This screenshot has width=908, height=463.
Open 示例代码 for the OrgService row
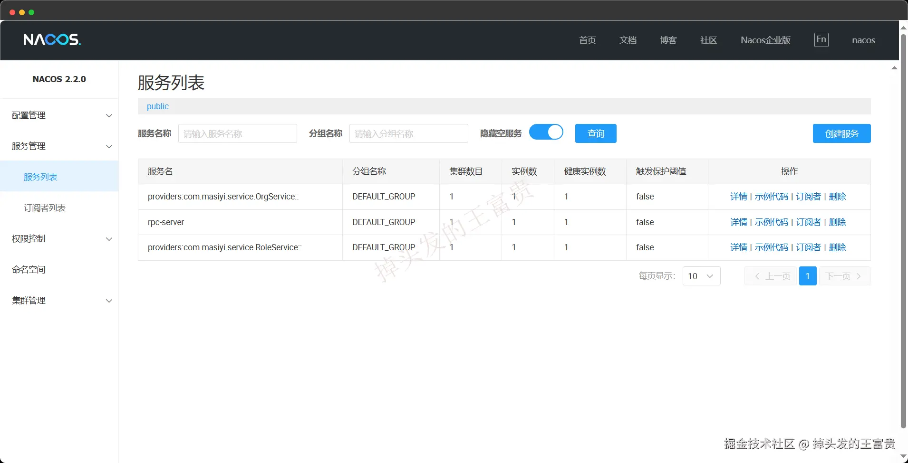point(772,197)
